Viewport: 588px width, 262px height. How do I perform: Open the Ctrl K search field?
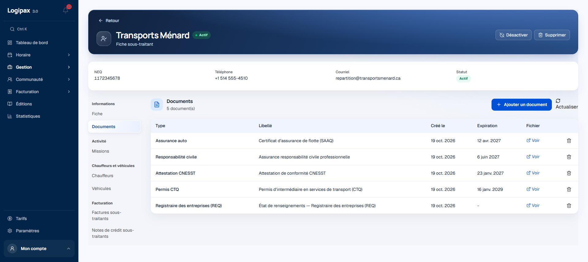coord(39,29)
